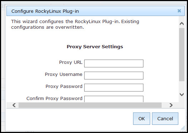Screen dimensions: 188x133
Task: Focus the Proxy Password field
Action: [x=114, y=88]
